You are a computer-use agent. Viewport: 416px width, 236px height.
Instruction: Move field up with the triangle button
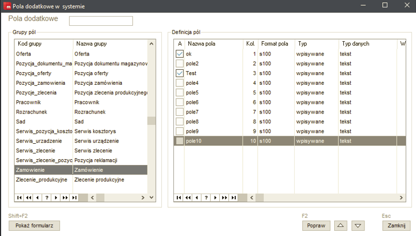(341, 226)
